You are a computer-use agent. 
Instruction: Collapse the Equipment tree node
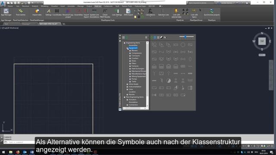[x=127, y=48]
